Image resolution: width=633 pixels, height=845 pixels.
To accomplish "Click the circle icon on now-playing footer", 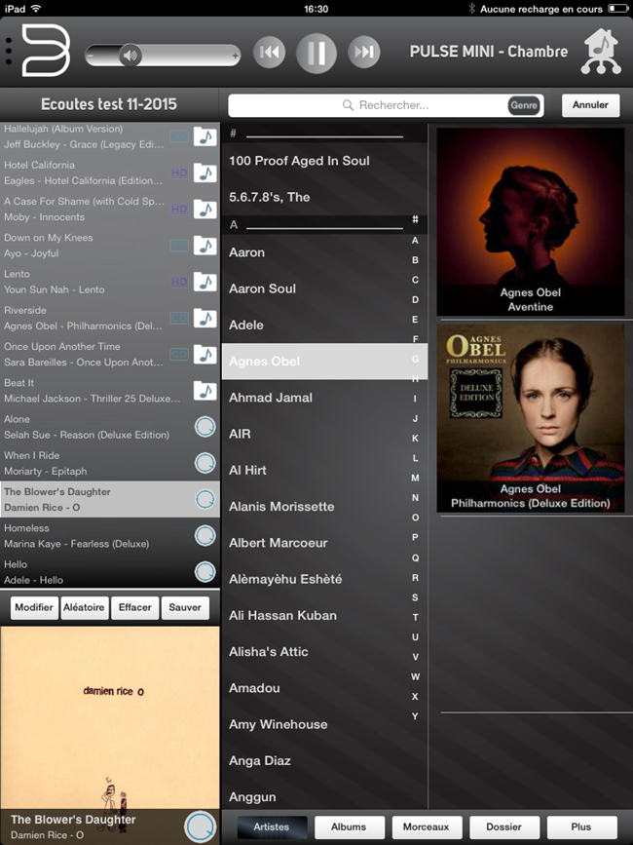I will click(x=201, y=826).
